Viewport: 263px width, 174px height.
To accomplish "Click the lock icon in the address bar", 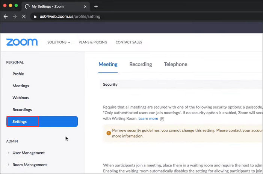I will [x=35, y=17].
